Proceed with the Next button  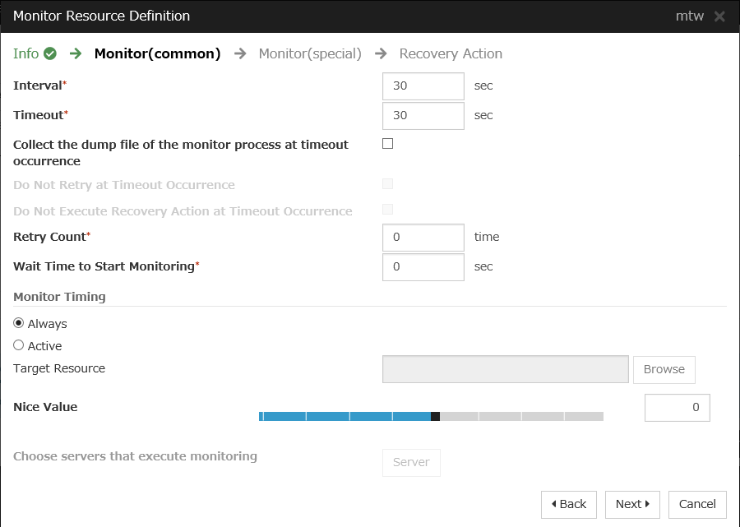click(x=632, y=504)
